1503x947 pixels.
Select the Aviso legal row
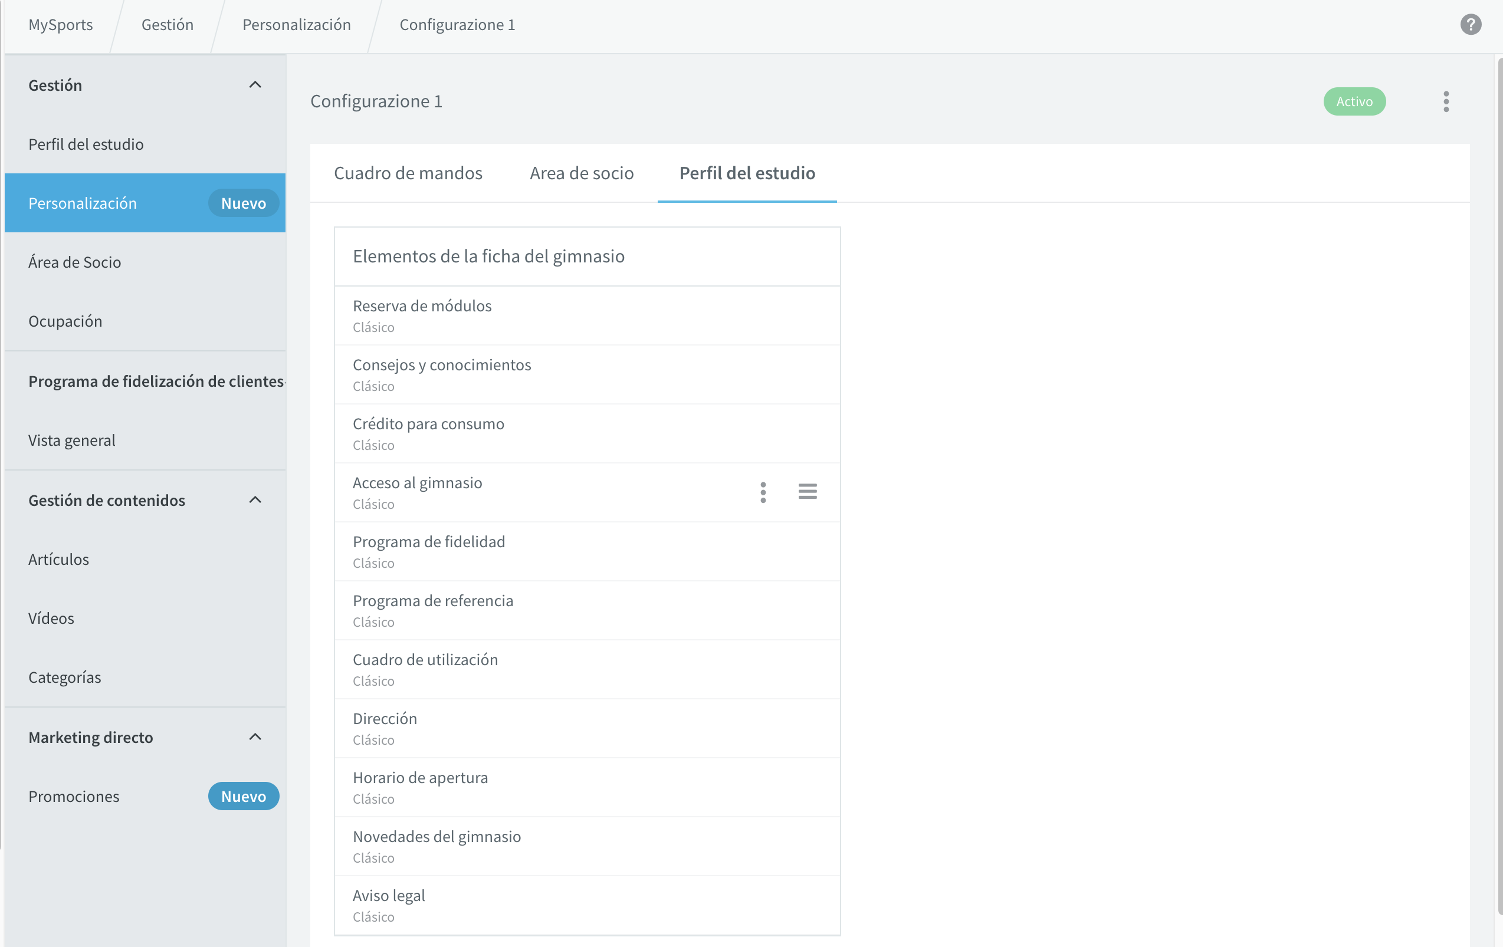pos(587,905)
